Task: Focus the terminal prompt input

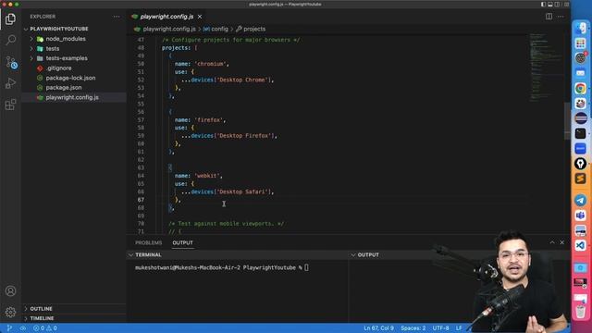Action: (x=306, y=267)
